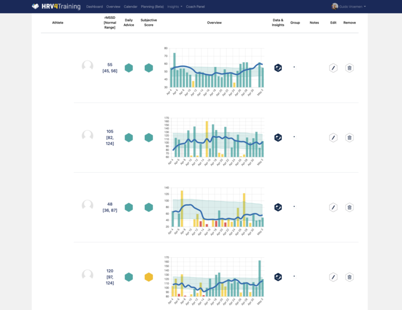Expand the Insights dropdown menu
The height and width of the screenshot is (310, 402).
(175, 7)
